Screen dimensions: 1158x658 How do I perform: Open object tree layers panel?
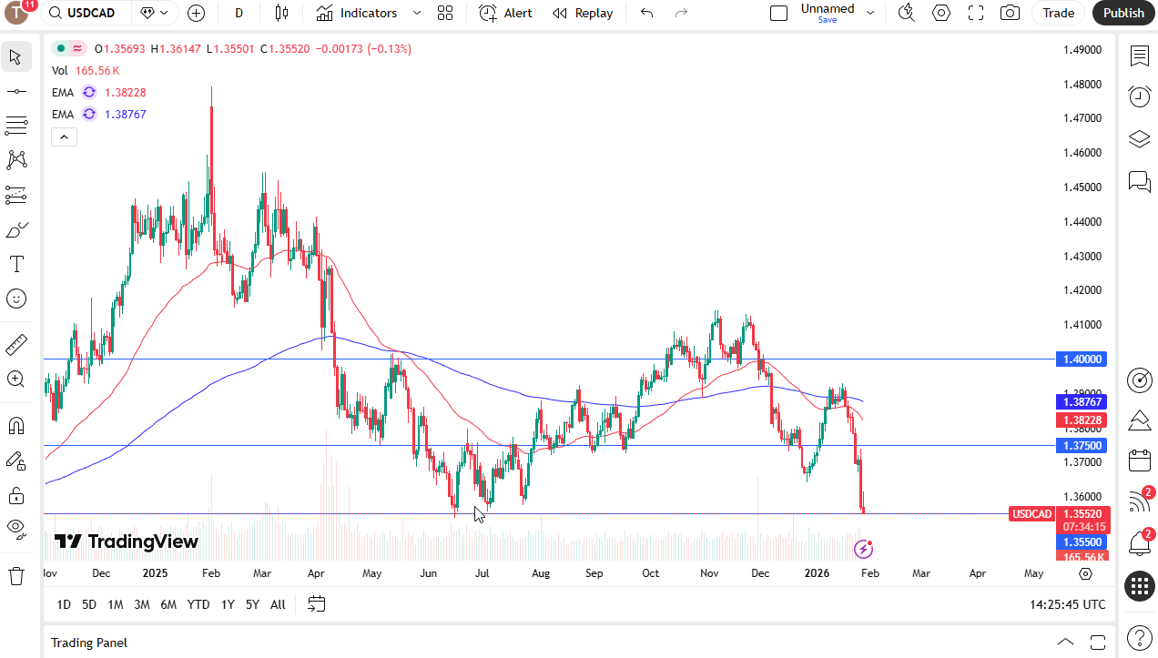1139,138
